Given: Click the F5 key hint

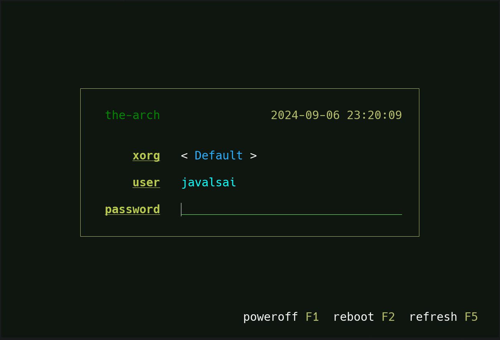Looking at the screenshot, I should [471, 317].
